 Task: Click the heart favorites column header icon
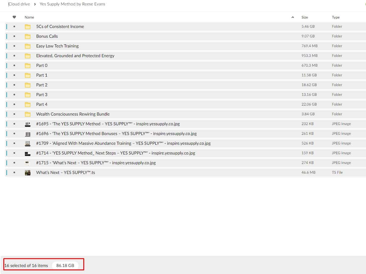14,17
